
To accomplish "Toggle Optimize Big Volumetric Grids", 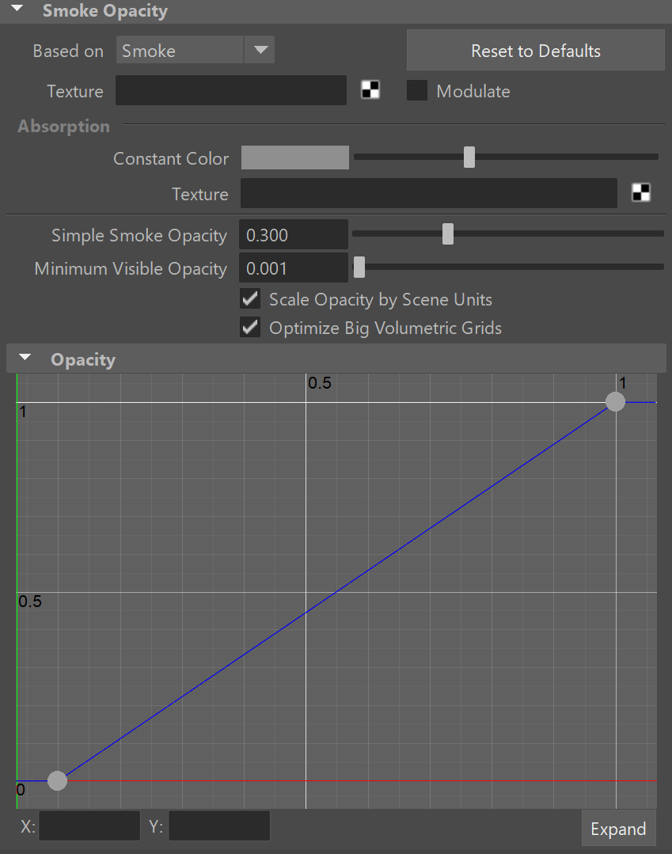I will [x=250, y=328].
